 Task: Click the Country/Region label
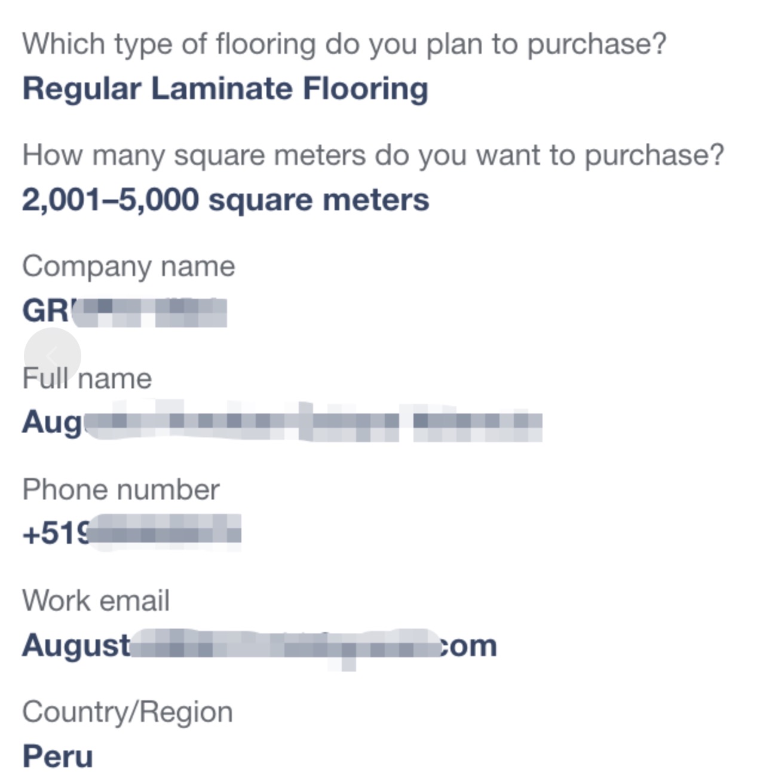[x=127, y=712]
